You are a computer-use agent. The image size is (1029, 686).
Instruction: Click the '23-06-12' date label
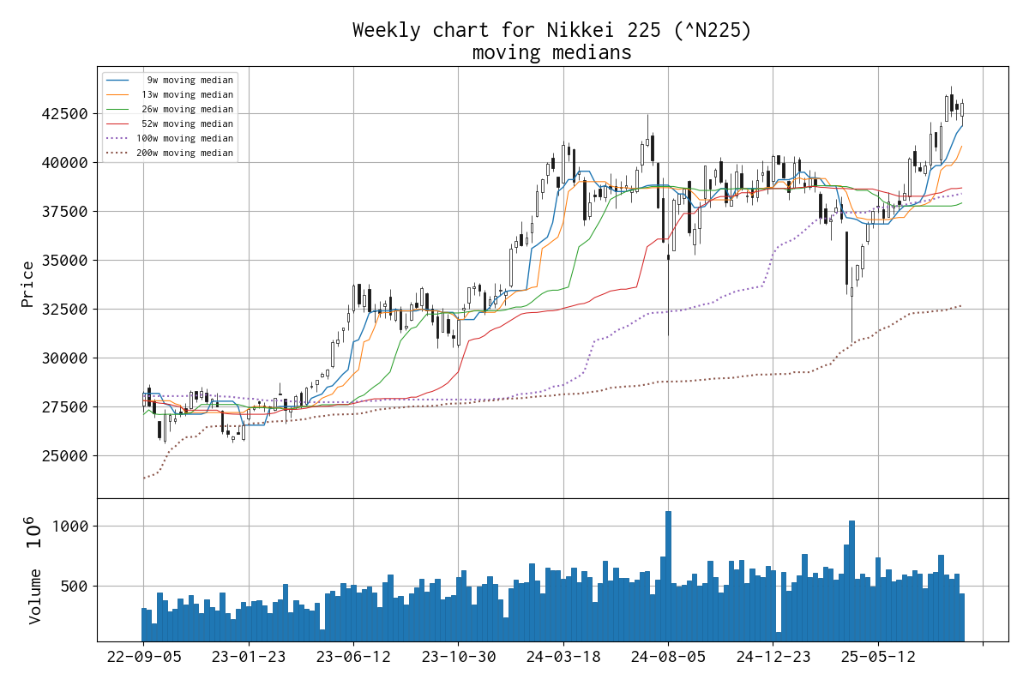click(353, 658)
